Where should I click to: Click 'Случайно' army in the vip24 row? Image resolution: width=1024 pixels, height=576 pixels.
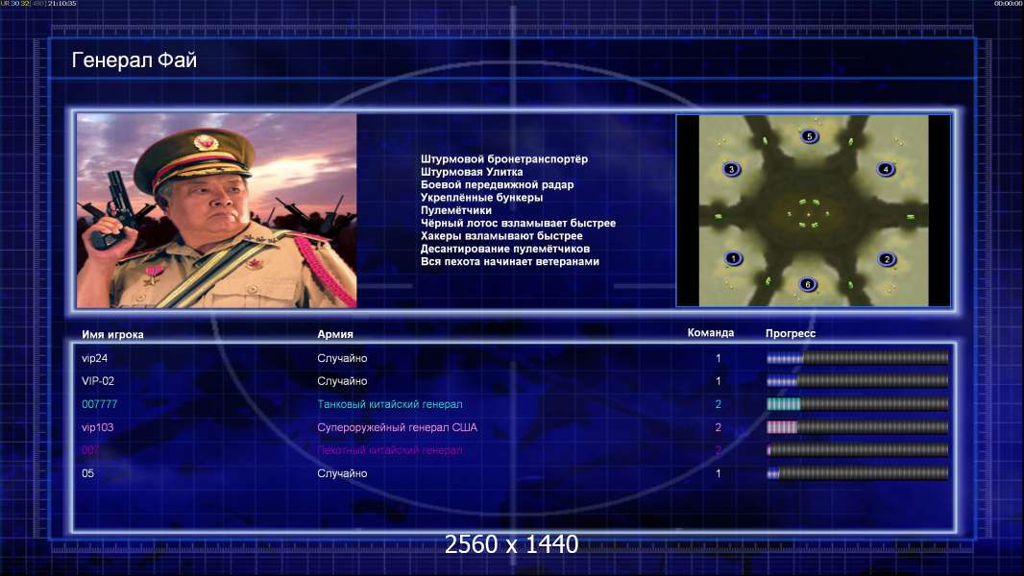click(x=342, y=358)
